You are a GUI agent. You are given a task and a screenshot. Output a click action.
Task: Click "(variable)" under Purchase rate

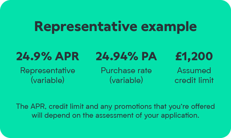click(x=126, y=81)
